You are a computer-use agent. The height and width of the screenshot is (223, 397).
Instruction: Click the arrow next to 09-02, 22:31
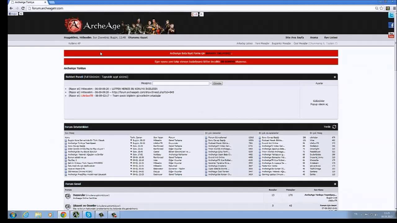click(131, 163)
